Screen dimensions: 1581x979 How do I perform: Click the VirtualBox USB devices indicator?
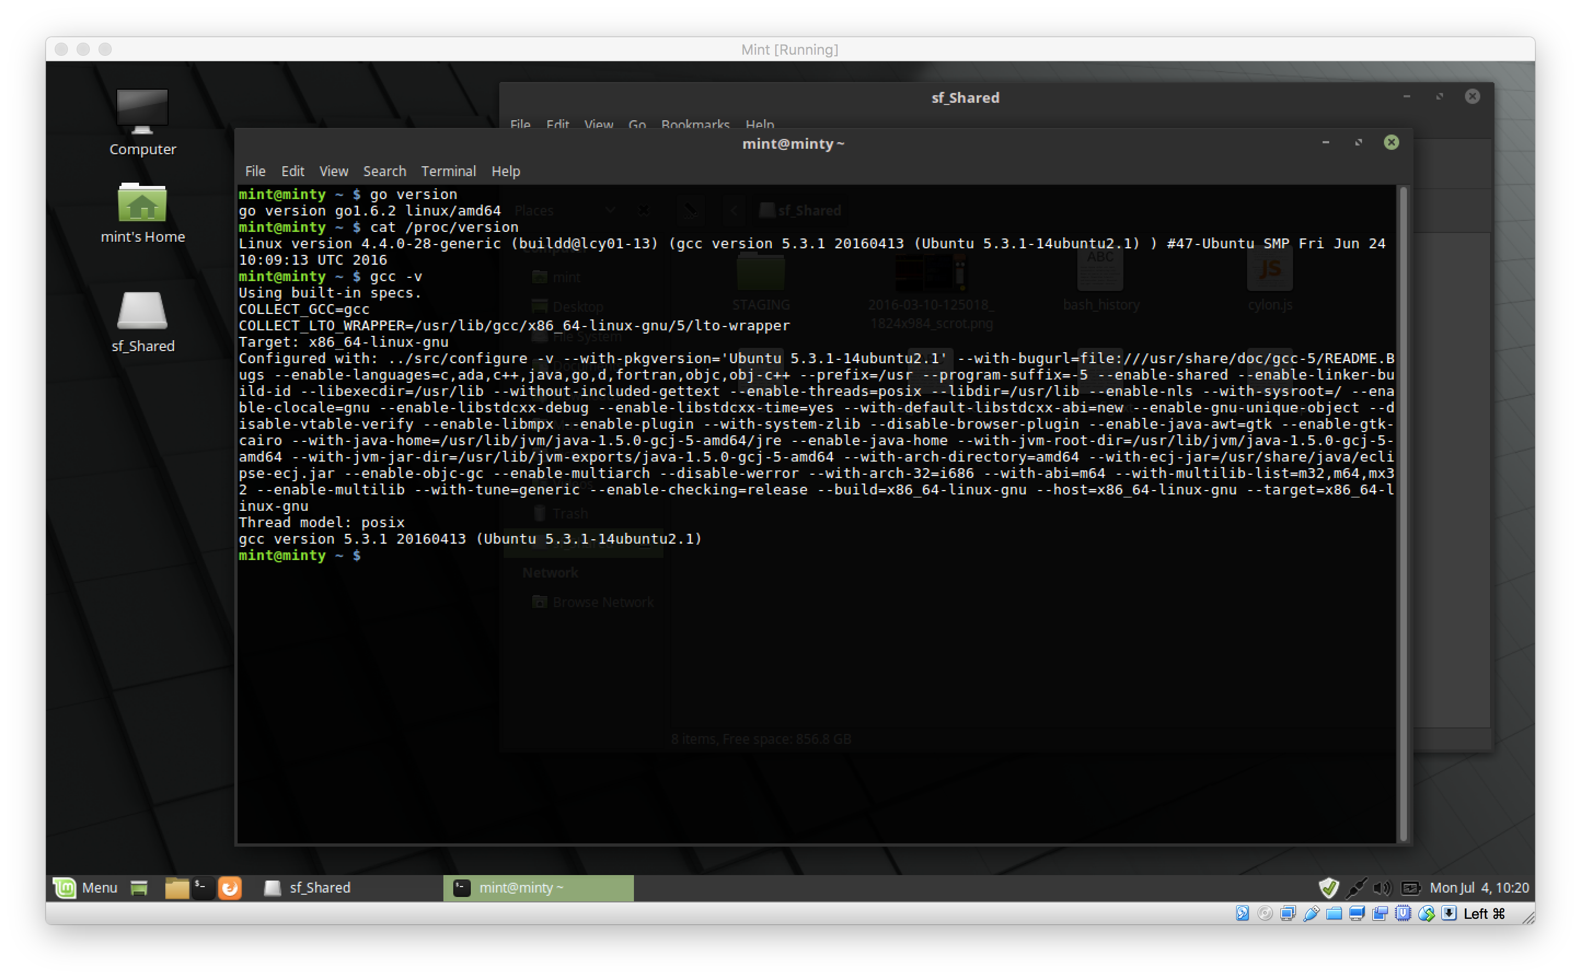click(x=1311, y=913)
